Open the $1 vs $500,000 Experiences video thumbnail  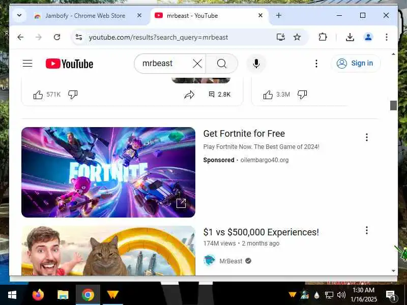[108, 251]
